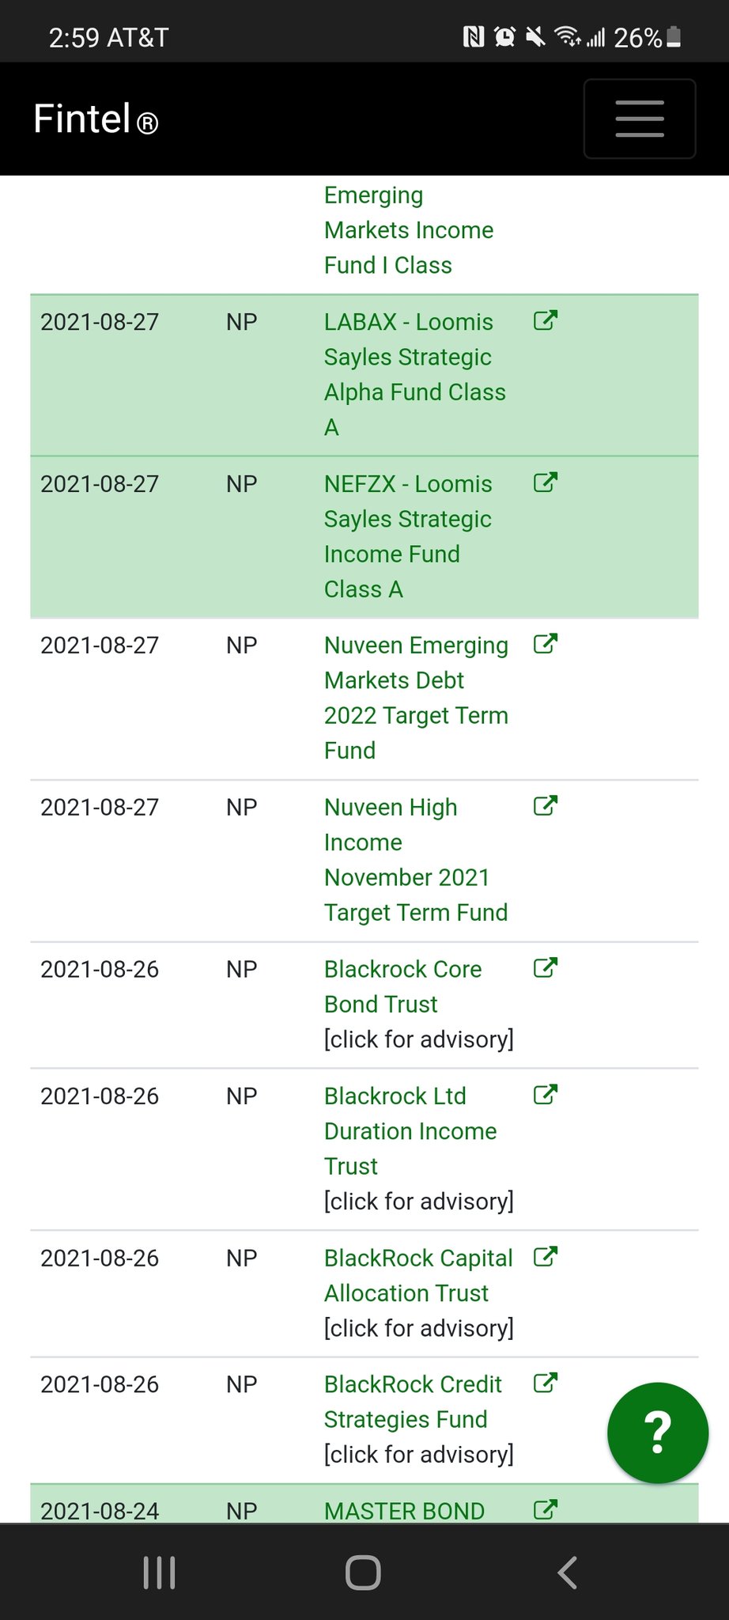Tap Android home button

tap(364, 1573)
